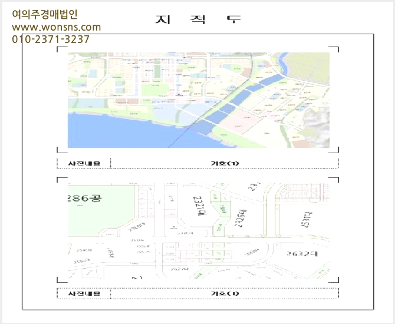395x324 pixels.
Task: Click the dark blue sea area on the upper map
Action: 121,133
